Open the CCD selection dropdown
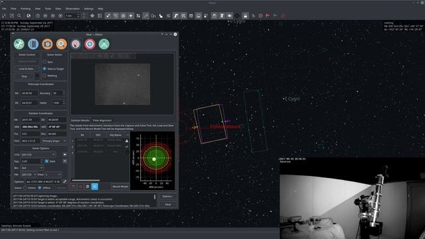 [39, 155]
